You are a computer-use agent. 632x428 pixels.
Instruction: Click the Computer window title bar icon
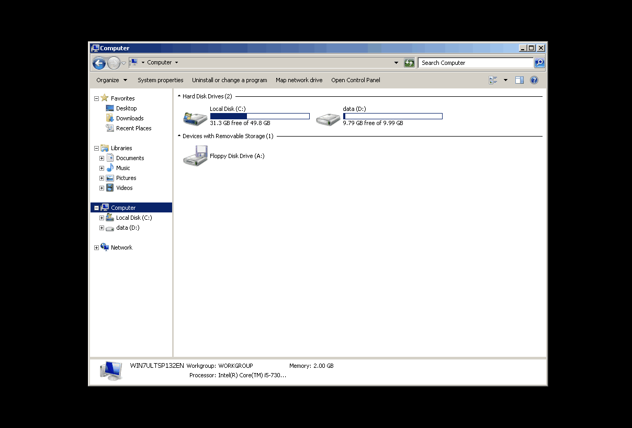point(95,48)
